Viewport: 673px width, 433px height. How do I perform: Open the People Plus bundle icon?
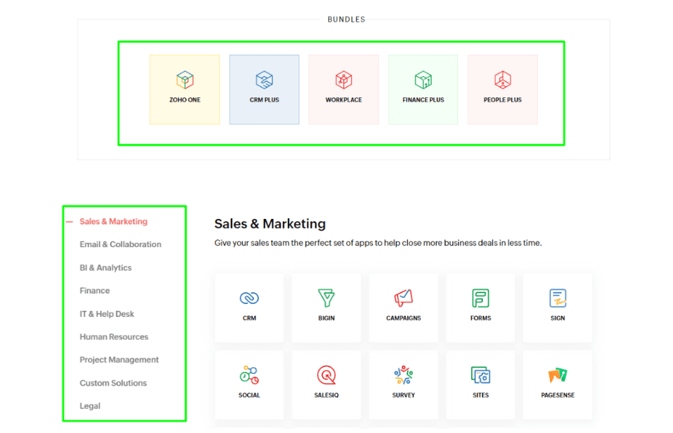tap(503, 80)
